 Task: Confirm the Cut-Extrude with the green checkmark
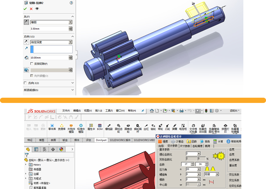(25, 9)
